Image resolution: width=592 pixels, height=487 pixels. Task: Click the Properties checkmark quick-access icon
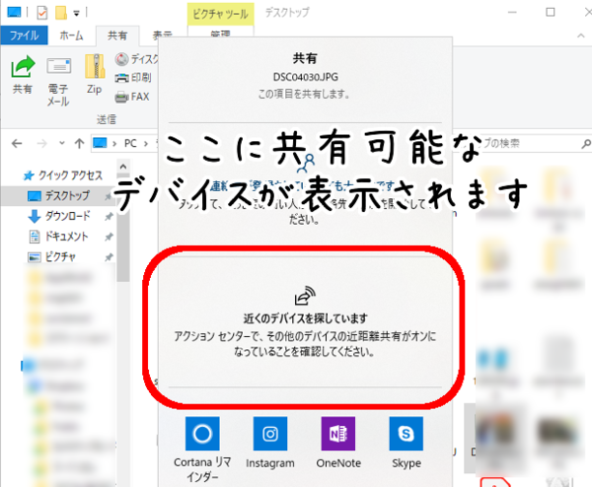41,13
